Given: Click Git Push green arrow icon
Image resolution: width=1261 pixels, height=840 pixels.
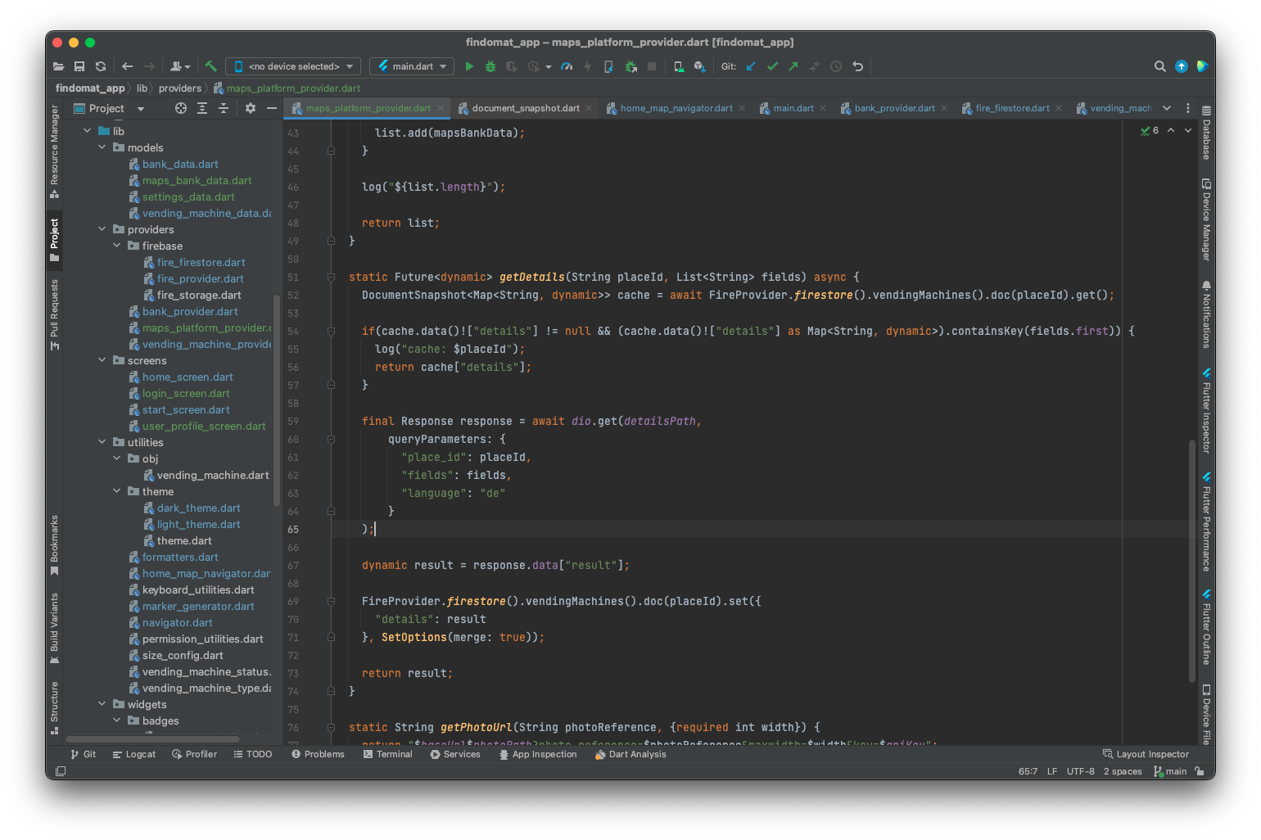Looking at the screenshot, I should pyautogui.click(x=793, y=66).
